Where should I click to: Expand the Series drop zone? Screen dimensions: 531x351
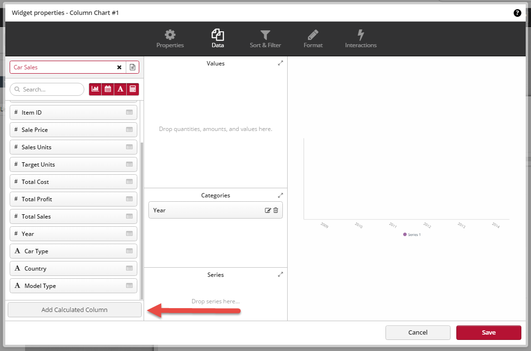click(x=280, y=274)
